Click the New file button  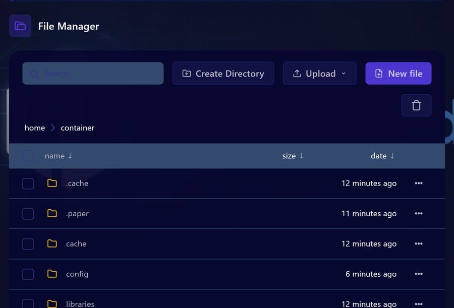click(398, 74)
